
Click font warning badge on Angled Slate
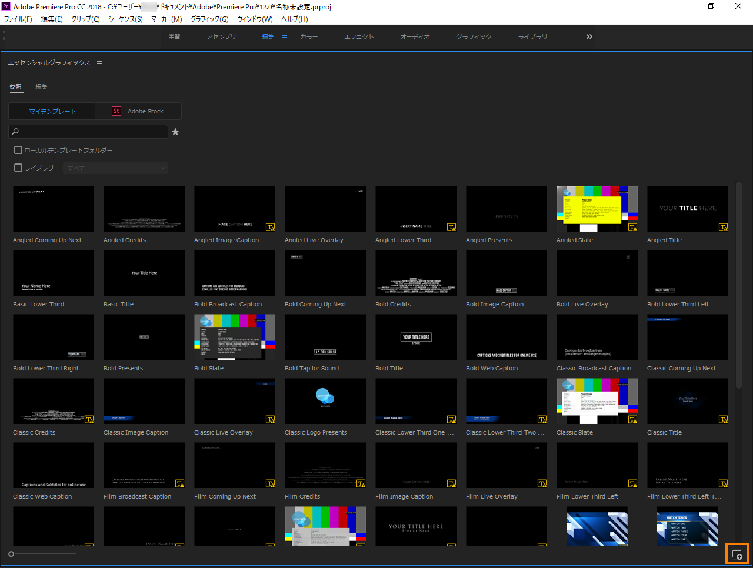632,227
